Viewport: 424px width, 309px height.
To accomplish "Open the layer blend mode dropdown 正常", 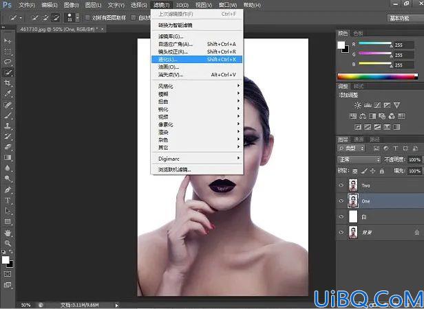I will coord(359,160).
